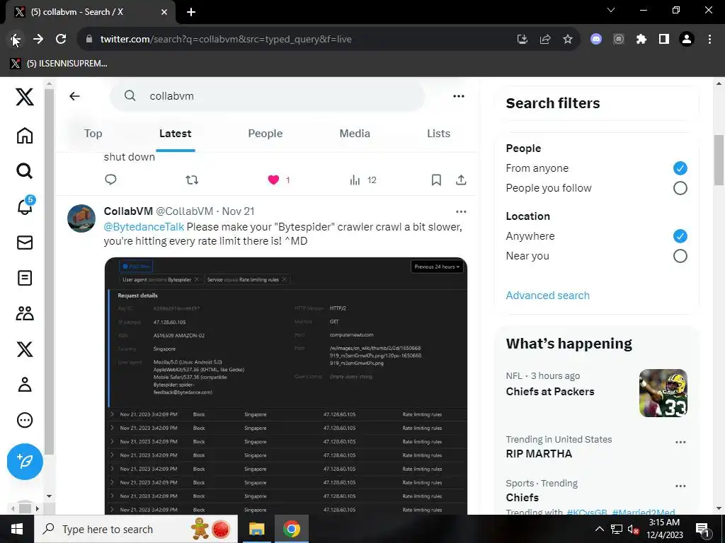Select Near you location radio option

point(680,256)
